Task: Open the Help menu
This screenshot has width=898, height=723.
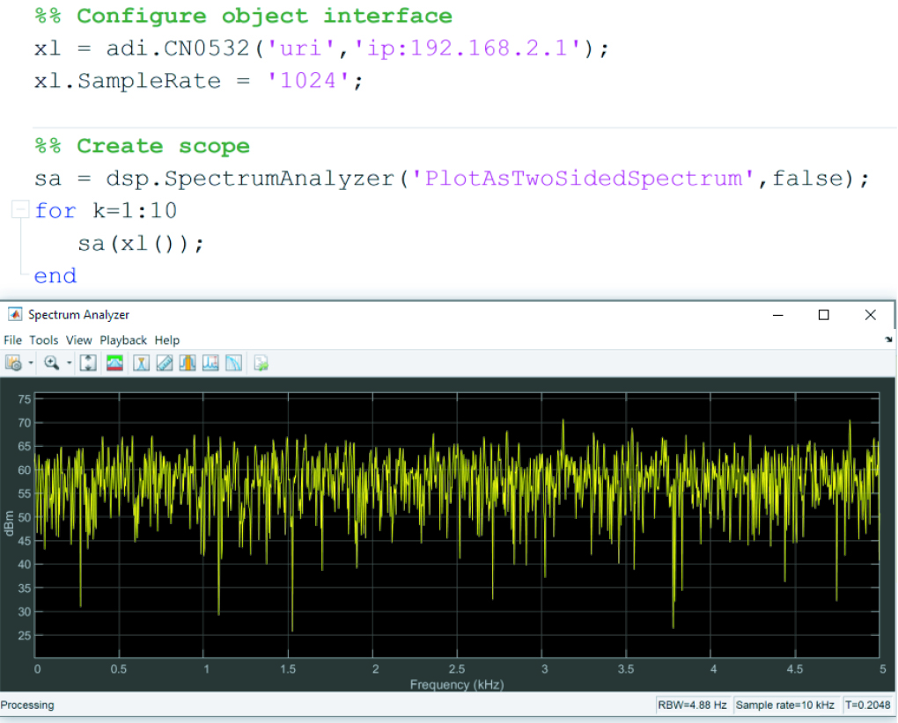Action: point(166,340)
